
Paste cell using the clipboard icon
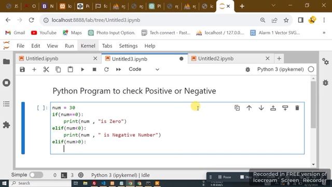click(x=71, y=70)
